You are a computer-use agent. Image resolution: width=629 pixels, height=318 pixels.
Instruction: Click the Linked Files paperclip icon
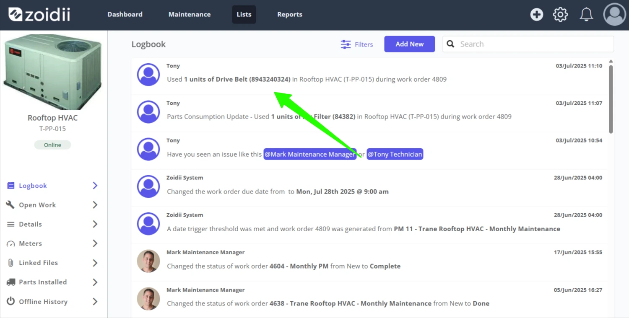10,263
